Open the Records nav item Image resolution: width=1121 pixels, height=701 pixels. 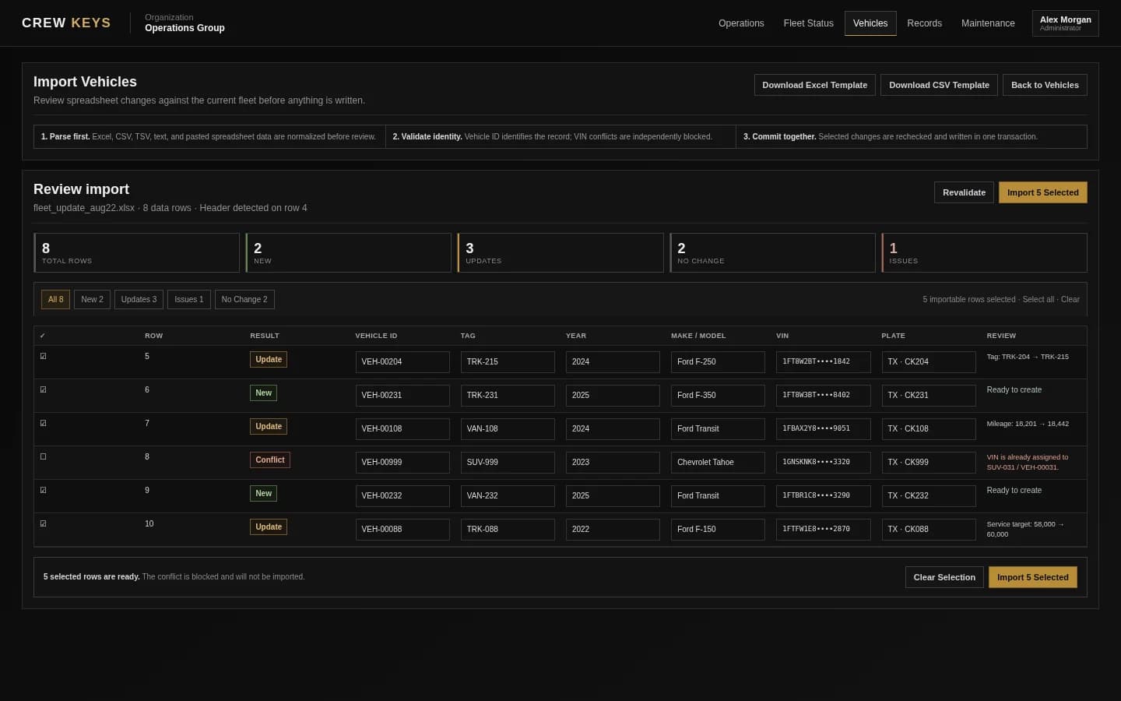924,23
